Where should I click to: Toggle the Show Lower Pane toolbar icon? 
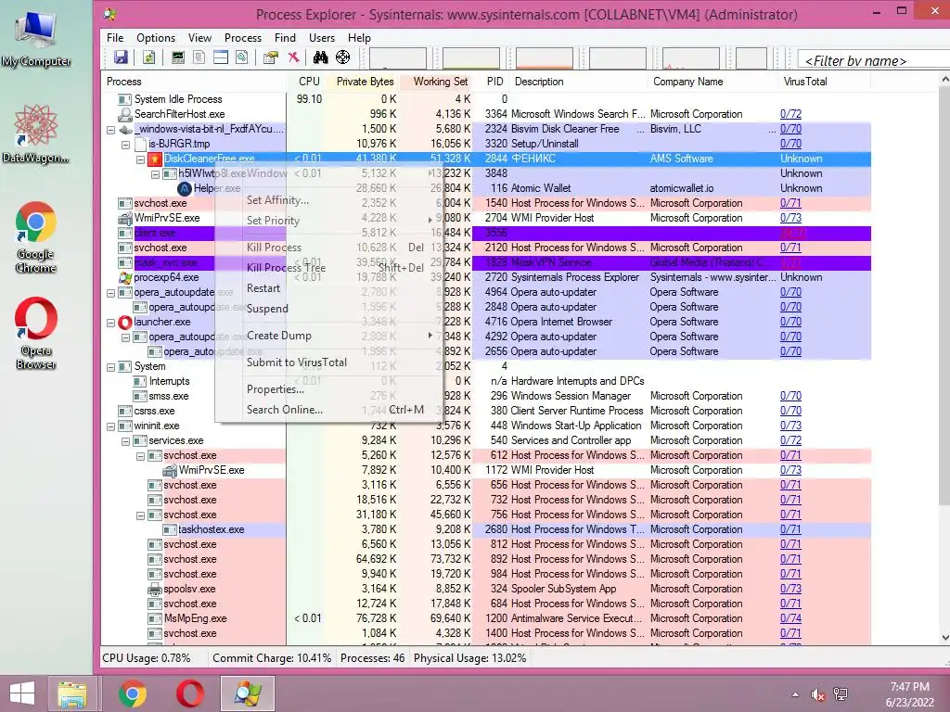point(221,57)
